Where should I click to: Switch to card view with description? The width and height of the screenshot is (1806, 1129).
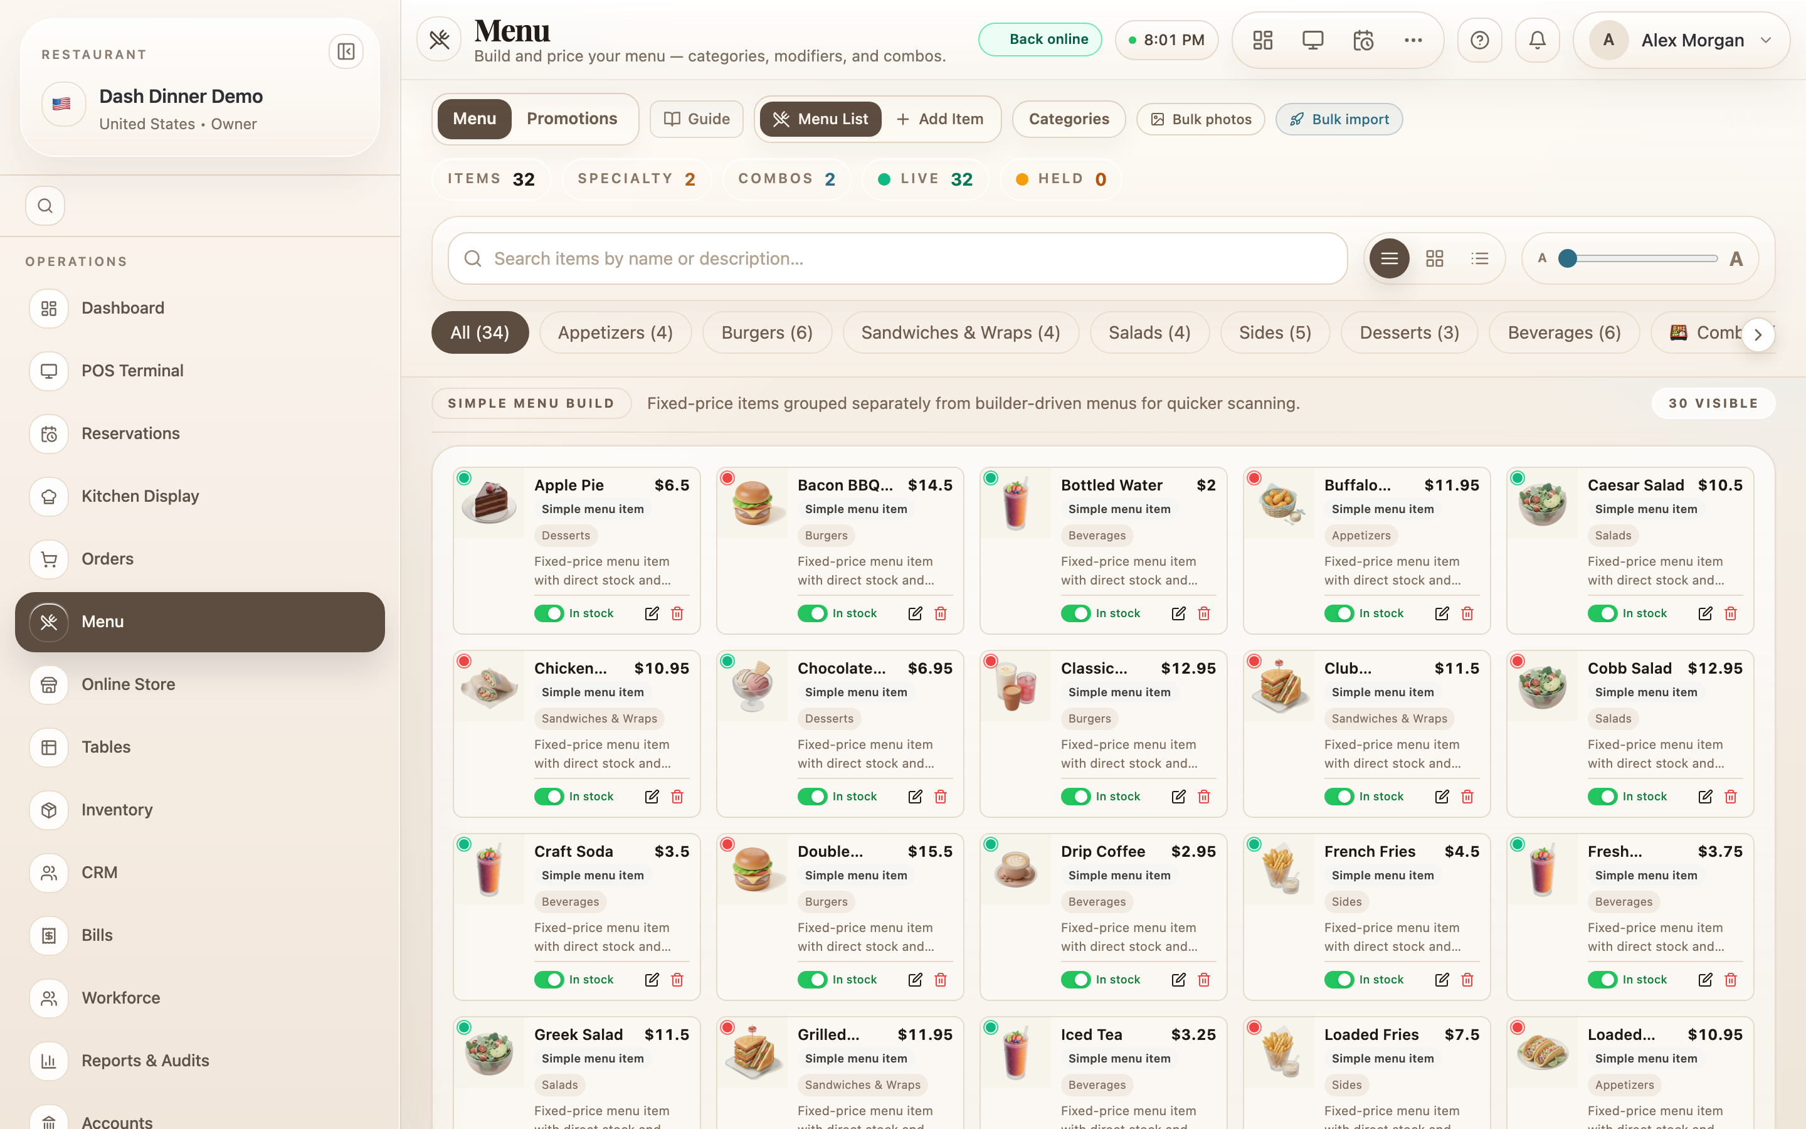point(1389,258)
